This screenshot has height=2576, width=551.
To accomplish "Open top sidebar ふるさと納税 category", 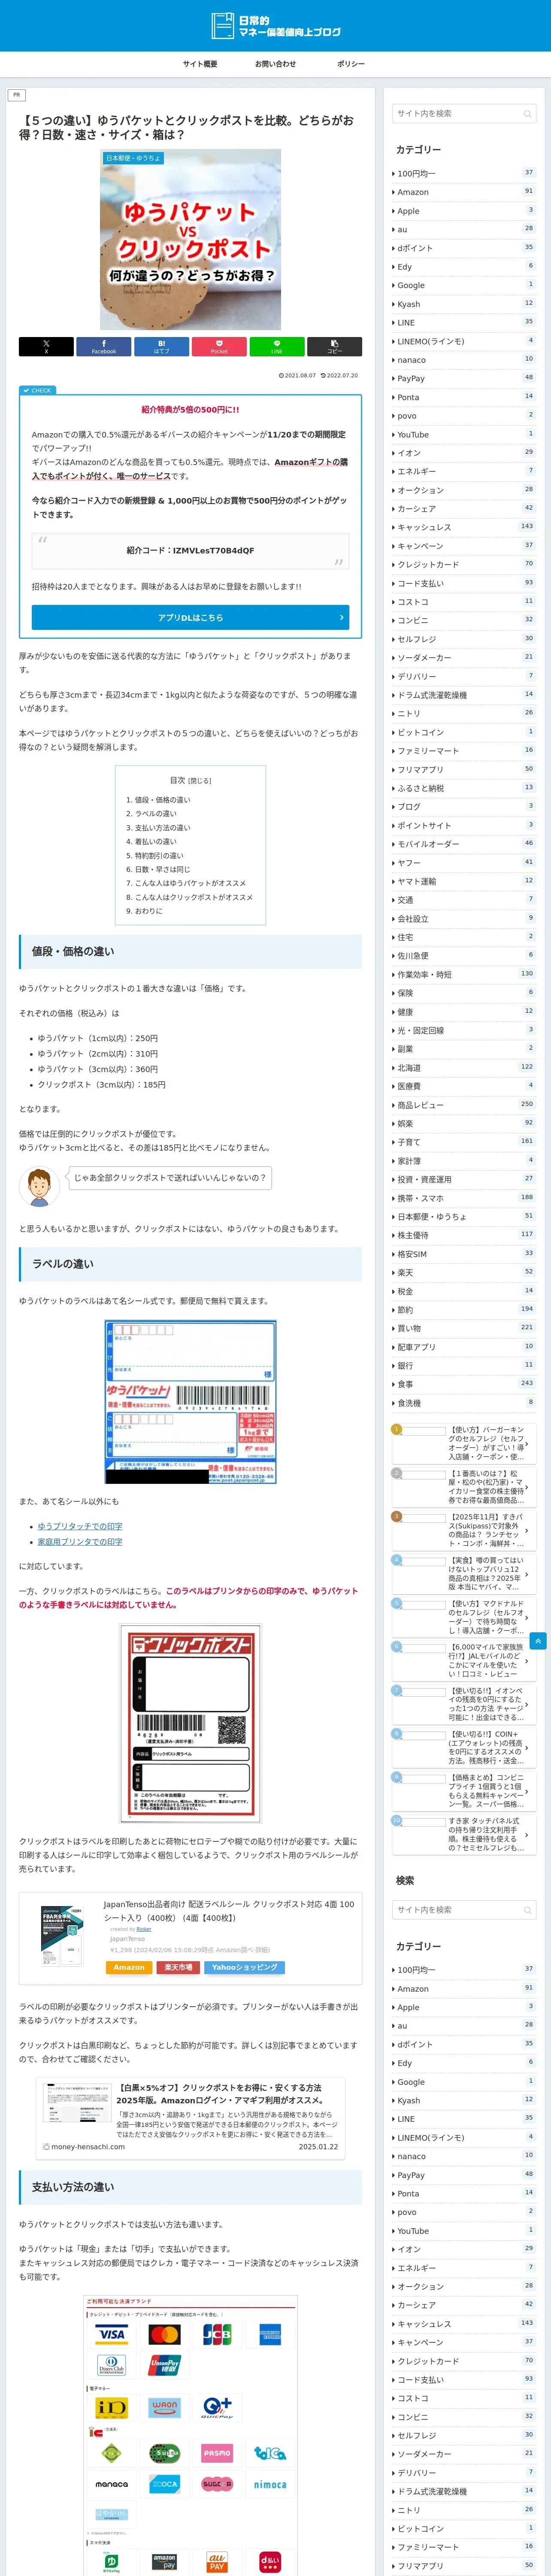I will (x=464, y=788).
